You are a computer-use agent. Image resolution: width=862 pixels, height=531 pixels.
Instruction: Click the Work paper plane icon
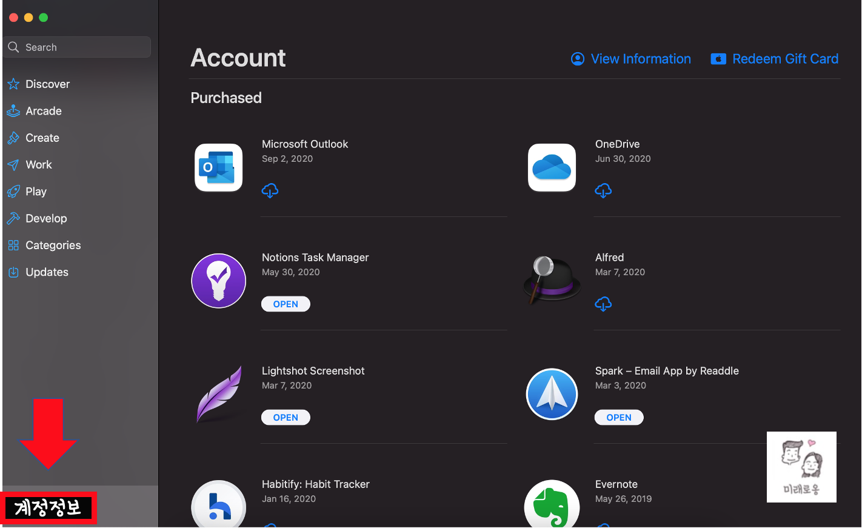13,165
